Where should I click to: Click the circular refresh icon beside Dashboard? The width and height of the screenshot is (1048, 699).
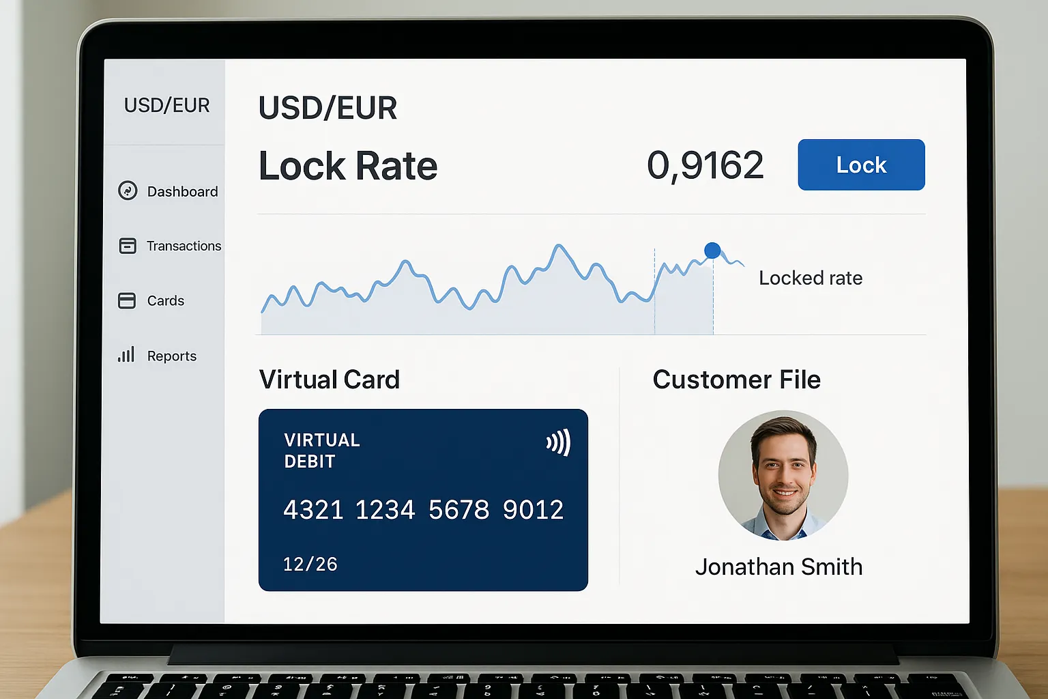coord(128,190)
